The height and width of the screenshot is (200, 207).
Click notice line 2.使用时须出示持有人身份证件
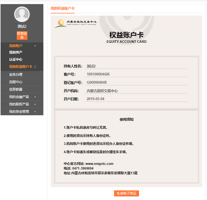87,136
